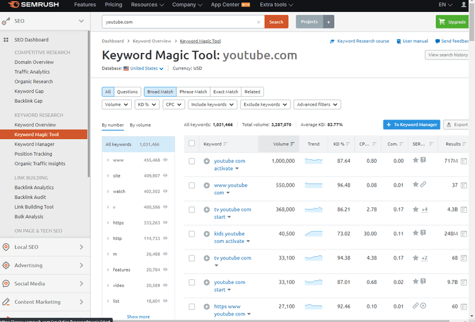Open the Include keywords dropdown
Image resolution: width=475 pixels, height=322 pixels.
tap(213, 105)
